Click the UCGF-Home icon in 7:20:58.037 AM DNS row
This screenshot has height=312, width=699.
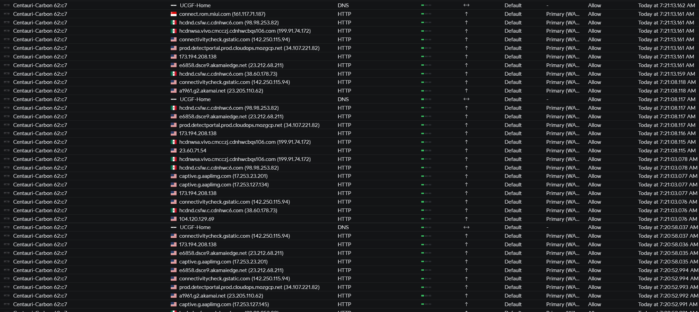click(x=173, y=227)
